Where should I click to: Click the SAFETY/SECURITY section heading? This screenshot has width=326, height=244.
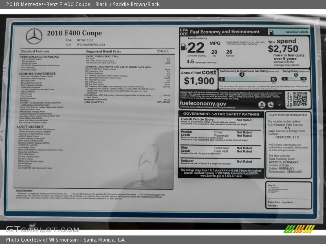coord(30,126)
